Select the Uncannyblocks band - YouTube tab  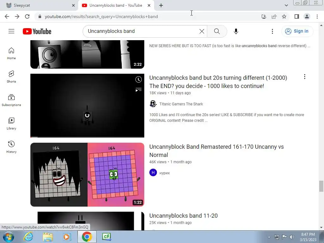click(x=116, y=5)
